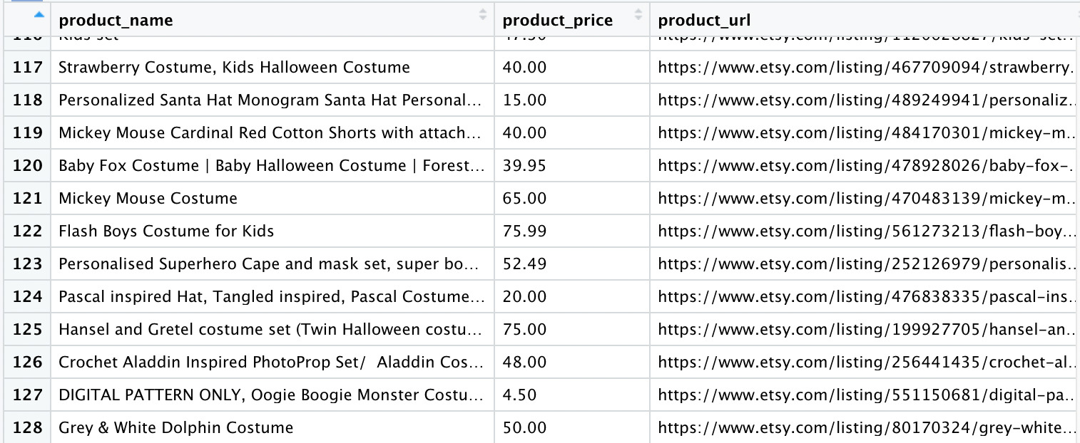Click the "Baby Fox Costume" product name cell
The image size is (1080, 443).
[272, 166]
